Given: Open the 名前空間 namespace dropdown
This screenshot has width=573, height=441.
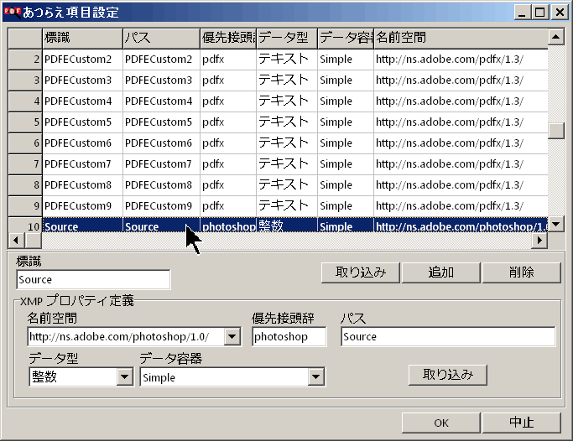Looking at the screenshot, I should tap(232, 337).
